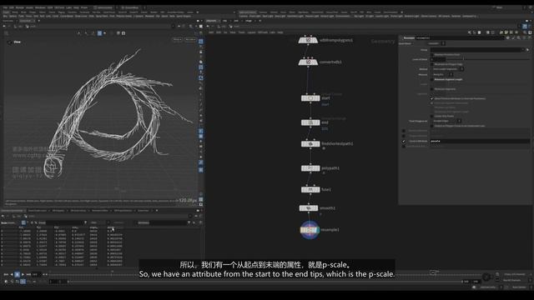Open viewport perspective camera dropdown
534x300 pixels.
(x=178, y=39)
